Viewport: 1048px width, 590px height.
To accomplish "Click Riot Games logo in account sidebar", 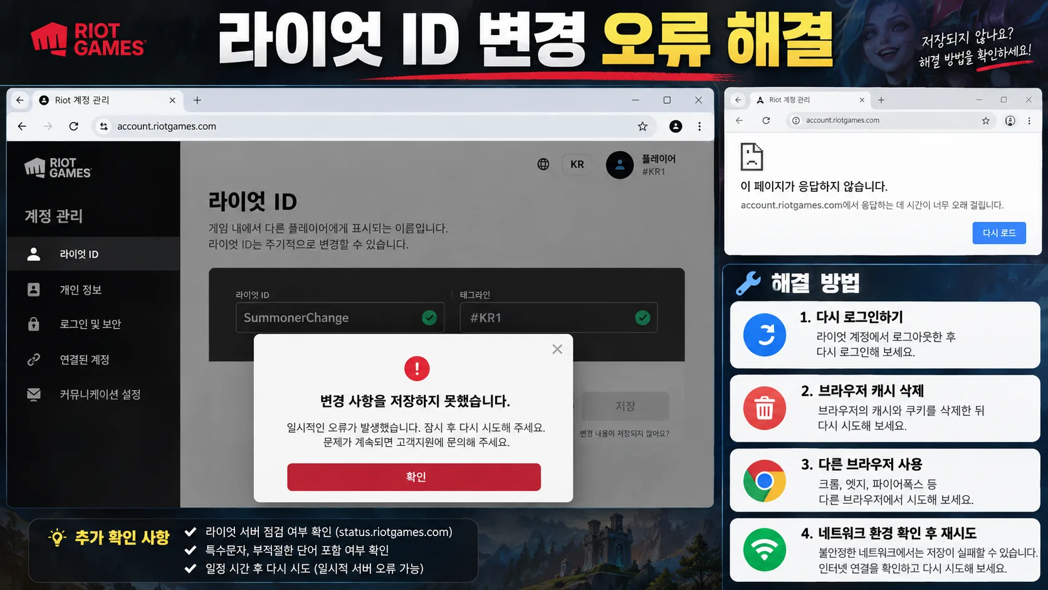I will (x=58, y=168).
